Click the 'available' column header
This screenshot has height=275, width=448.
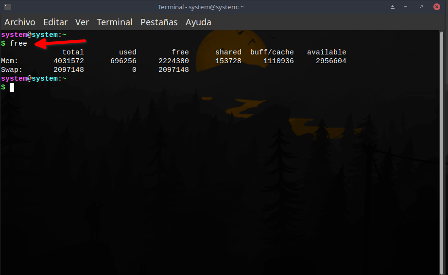pyautogui.click(x=327, y=52)
